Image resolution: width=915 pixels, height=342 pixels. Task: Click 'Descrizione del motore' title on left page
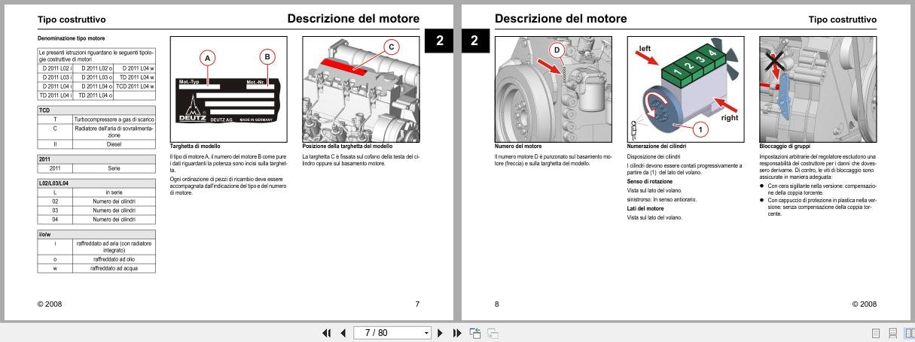point(353,18)
